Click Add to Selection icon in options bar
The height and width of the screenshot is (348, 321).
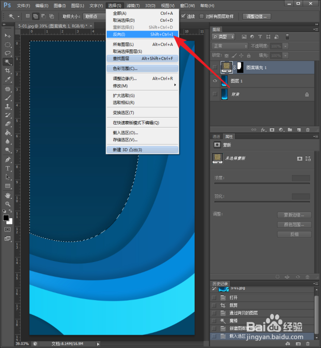pyautogui.click(x=35, y=16)
